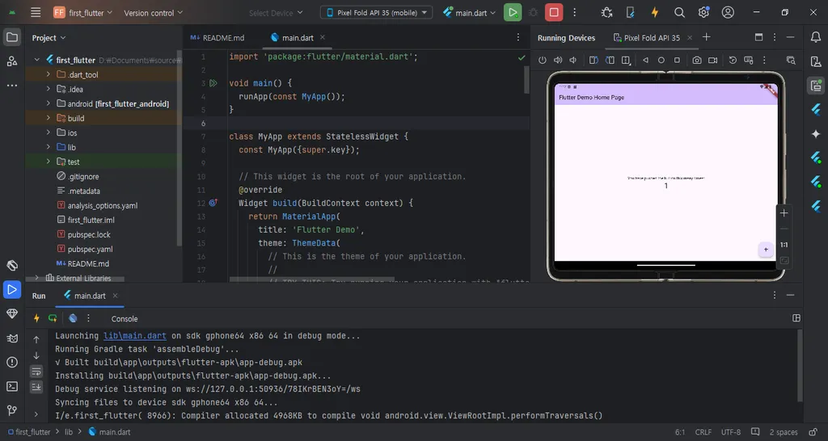Click red Stop button in toolbar
This screenshot has height=441, width=828.
553,13
